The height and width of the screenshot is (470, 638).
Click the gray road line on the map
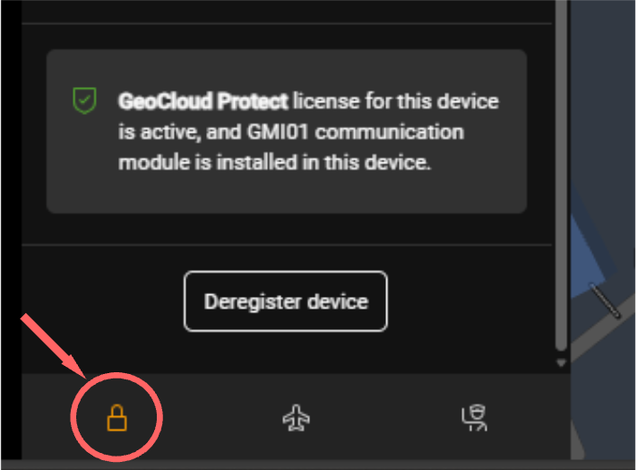point(606,300)
